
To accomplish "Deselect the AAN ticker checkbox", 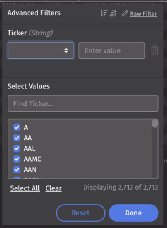I will click(17, 170).
